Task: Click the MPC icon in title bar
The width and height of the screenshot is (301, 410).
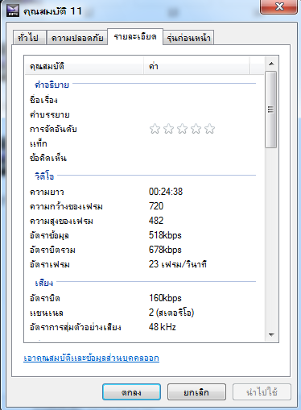Action: (13, 10)
